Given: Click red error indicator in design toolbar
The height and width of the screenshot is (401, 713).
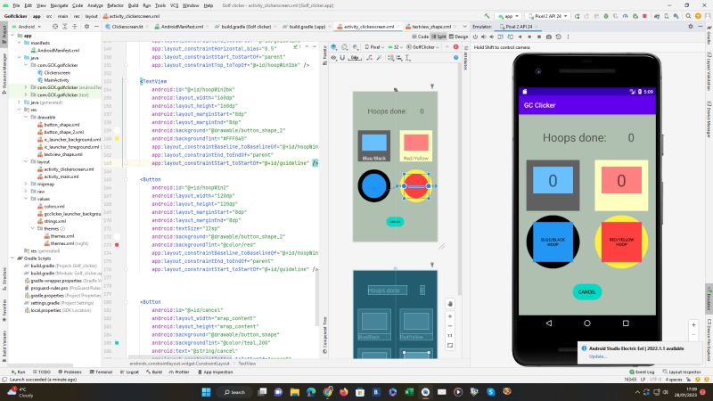Looking at the screenshot, I should (x=455, y=47).
